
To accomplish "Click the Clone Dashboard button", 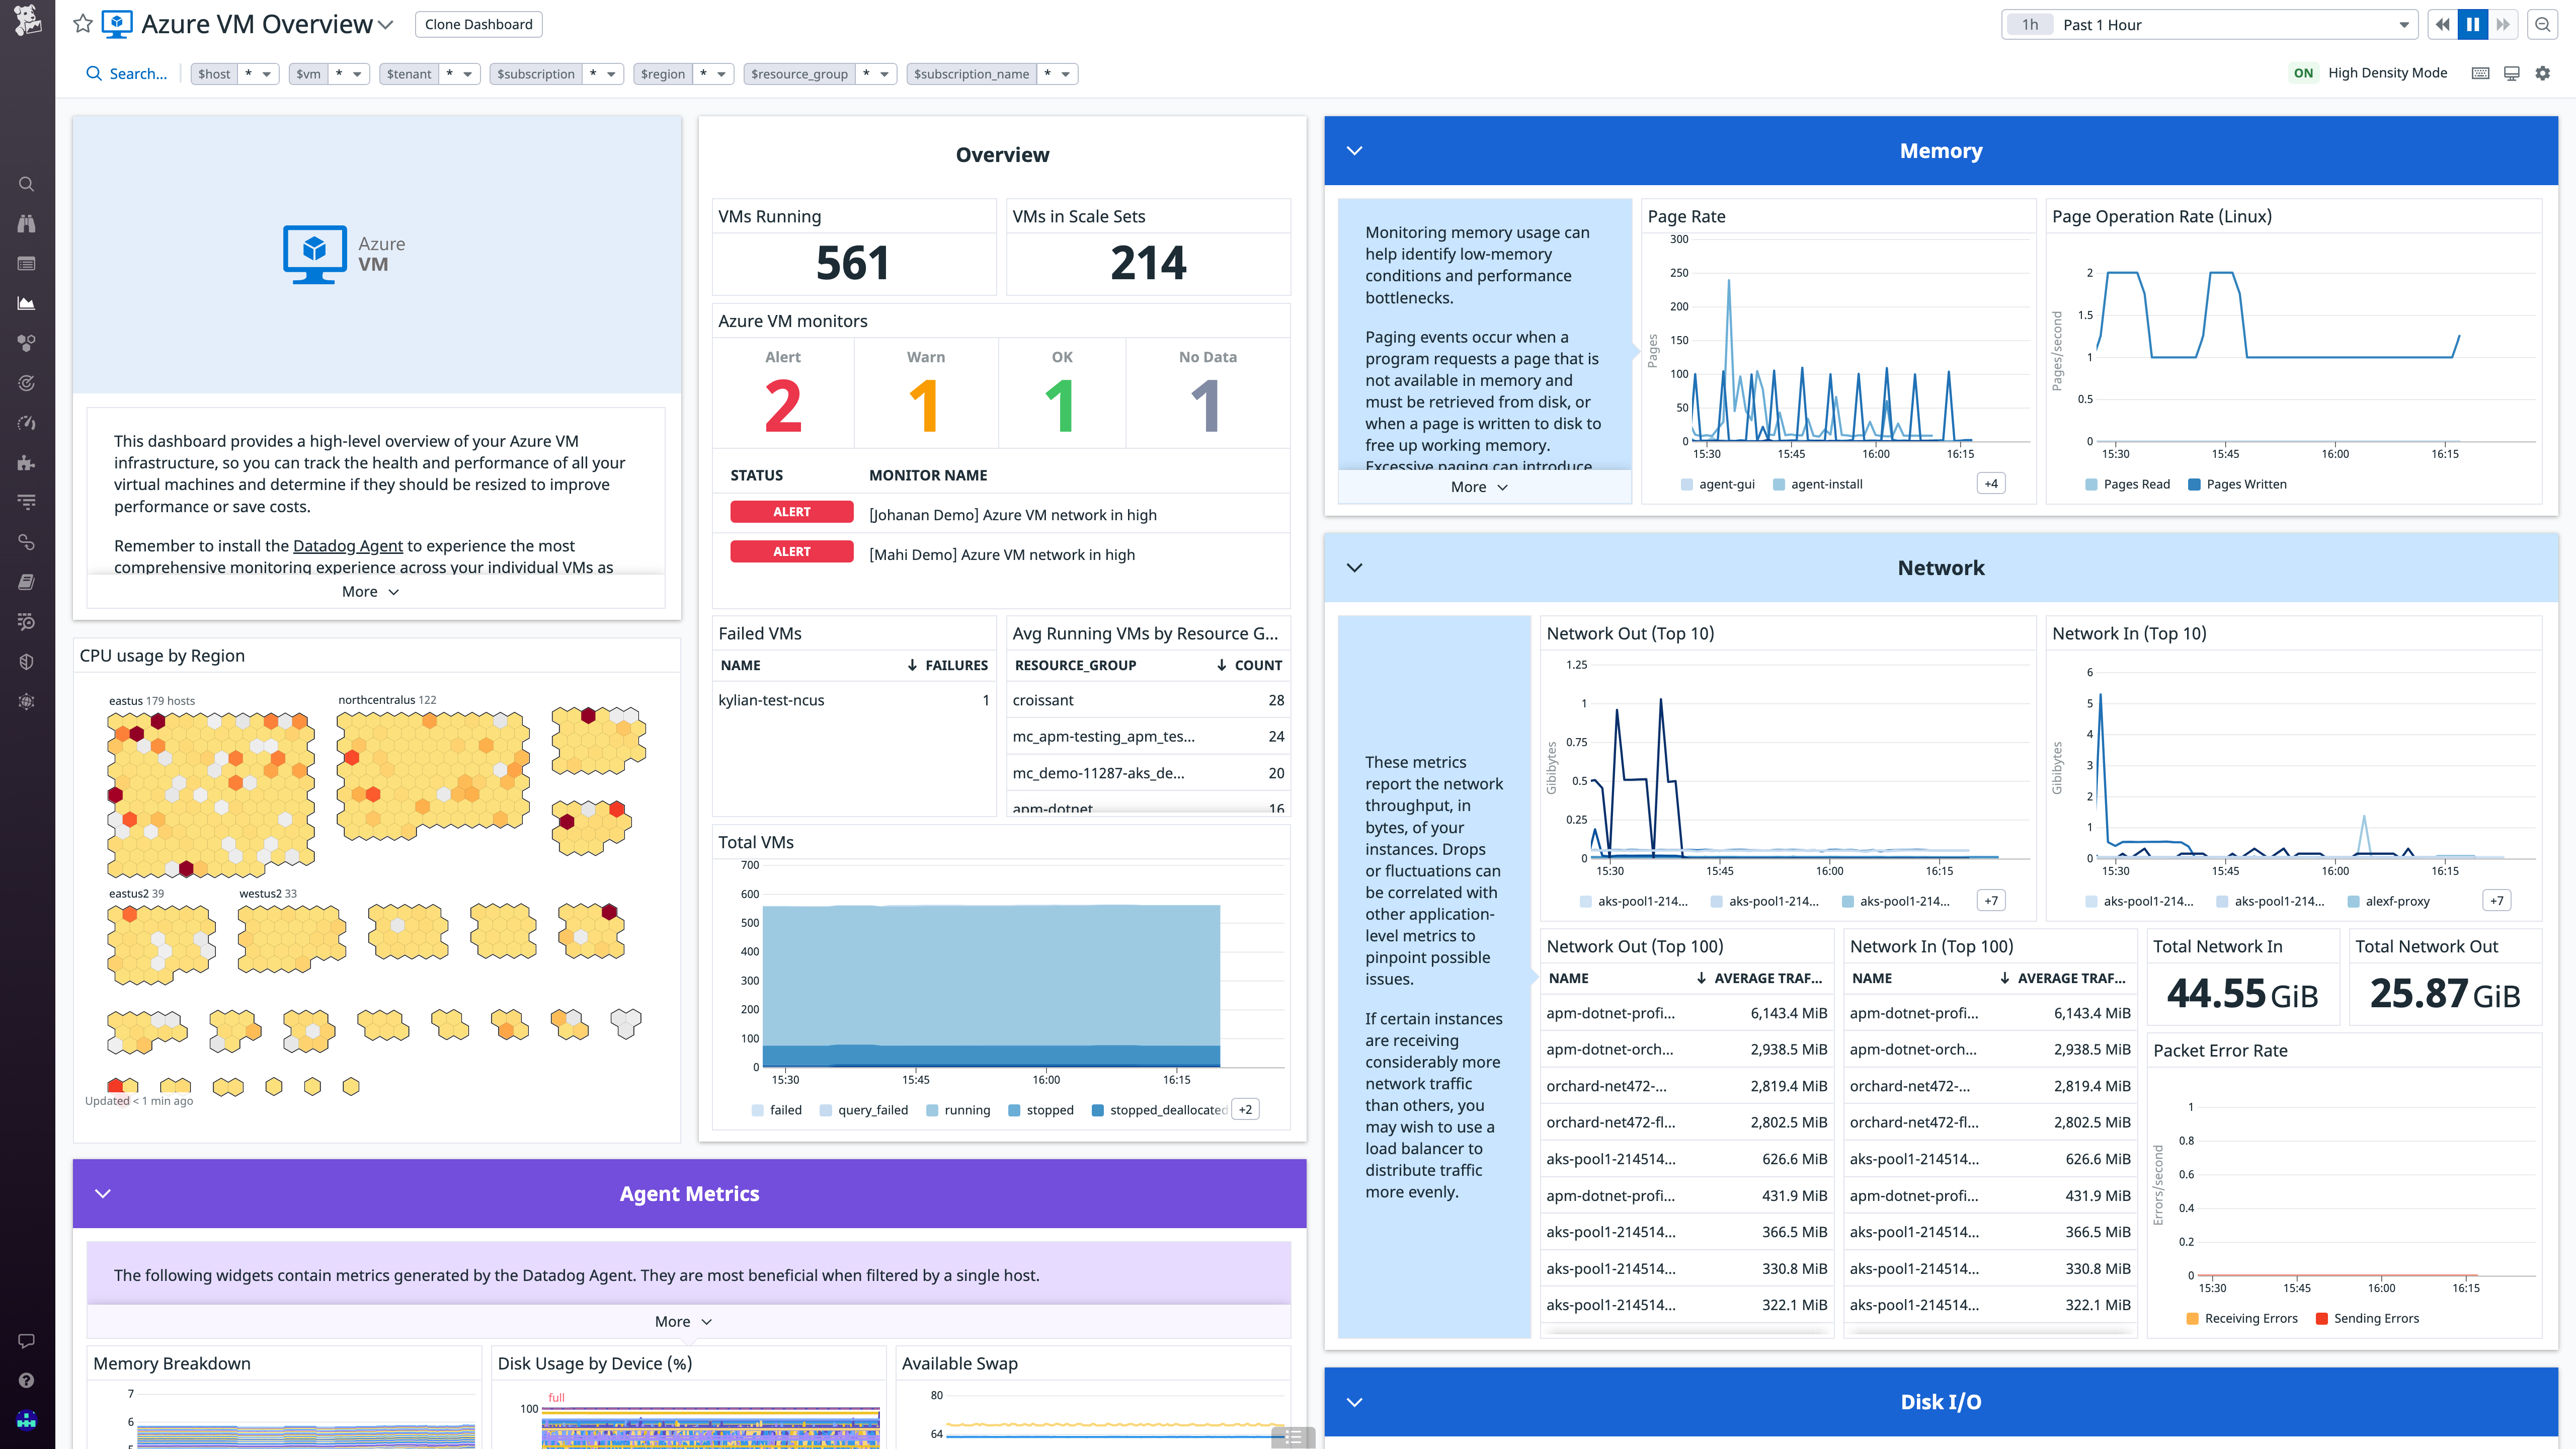I will (478, 24).
